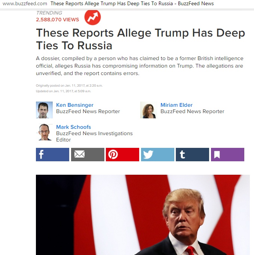Click the article headline about Trump and Russia
The width and height of the screenshot is (254, 255).
(x=140, y=39)
